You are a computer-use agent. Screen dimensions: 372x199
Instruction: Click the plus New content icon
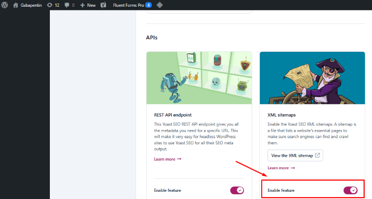pos(82,5)
